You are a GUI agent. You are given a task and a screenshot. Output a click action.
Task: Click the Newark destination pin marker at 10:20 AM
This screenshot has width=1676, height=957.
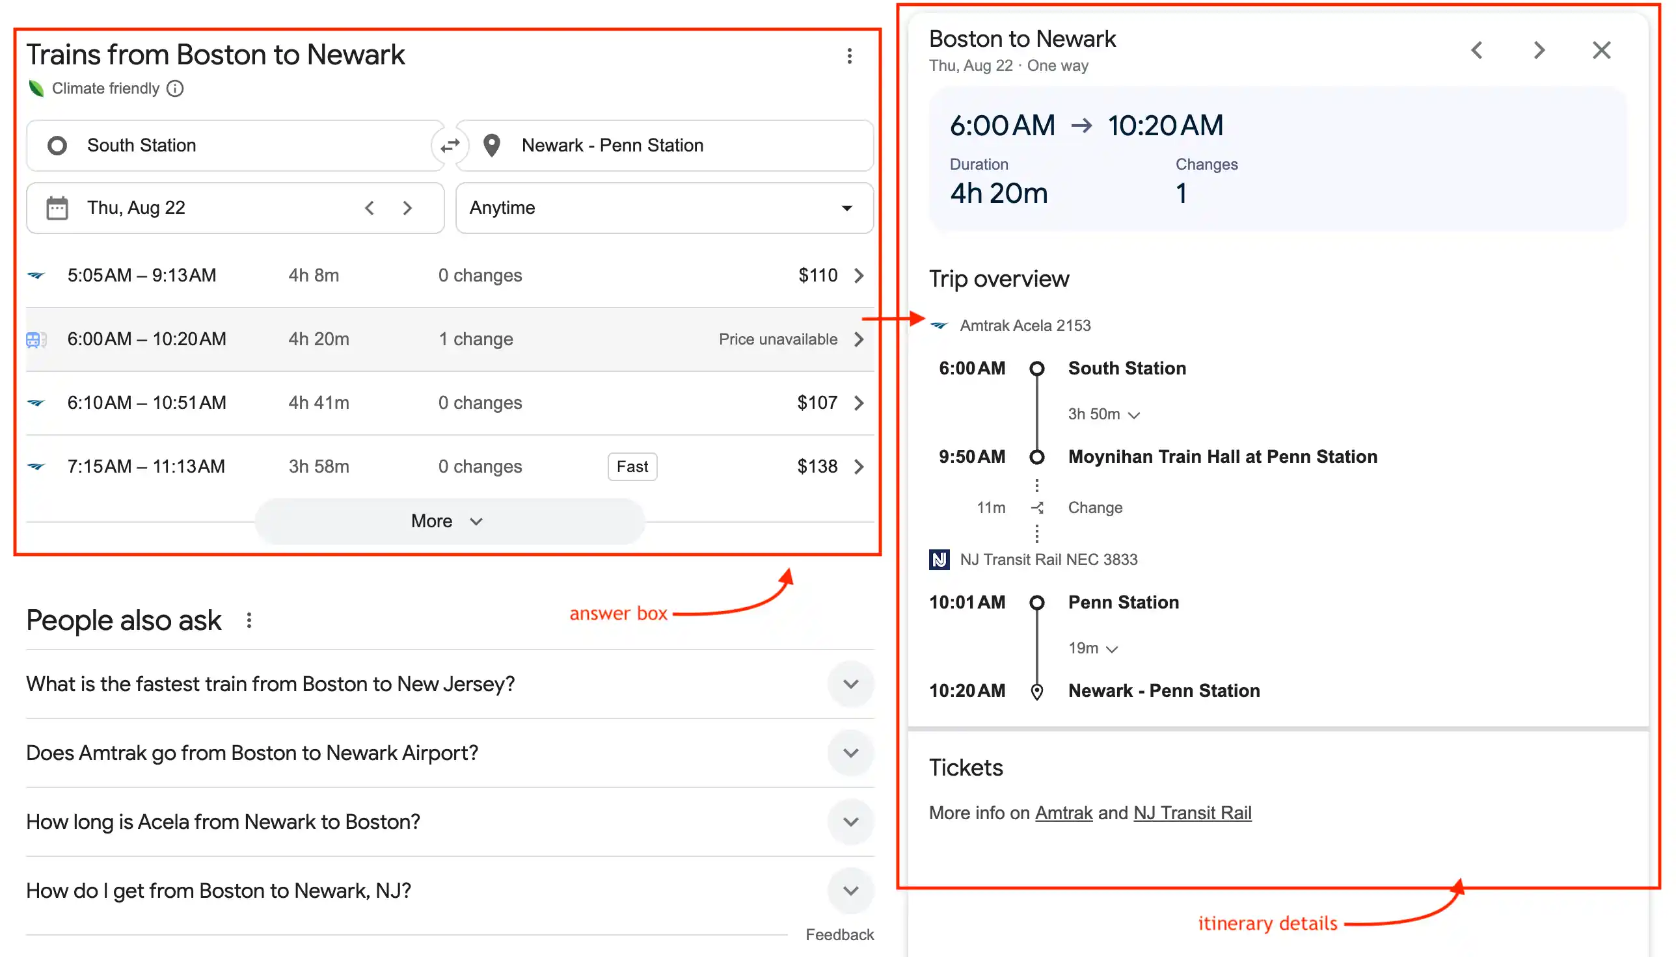click(1037, 692)
